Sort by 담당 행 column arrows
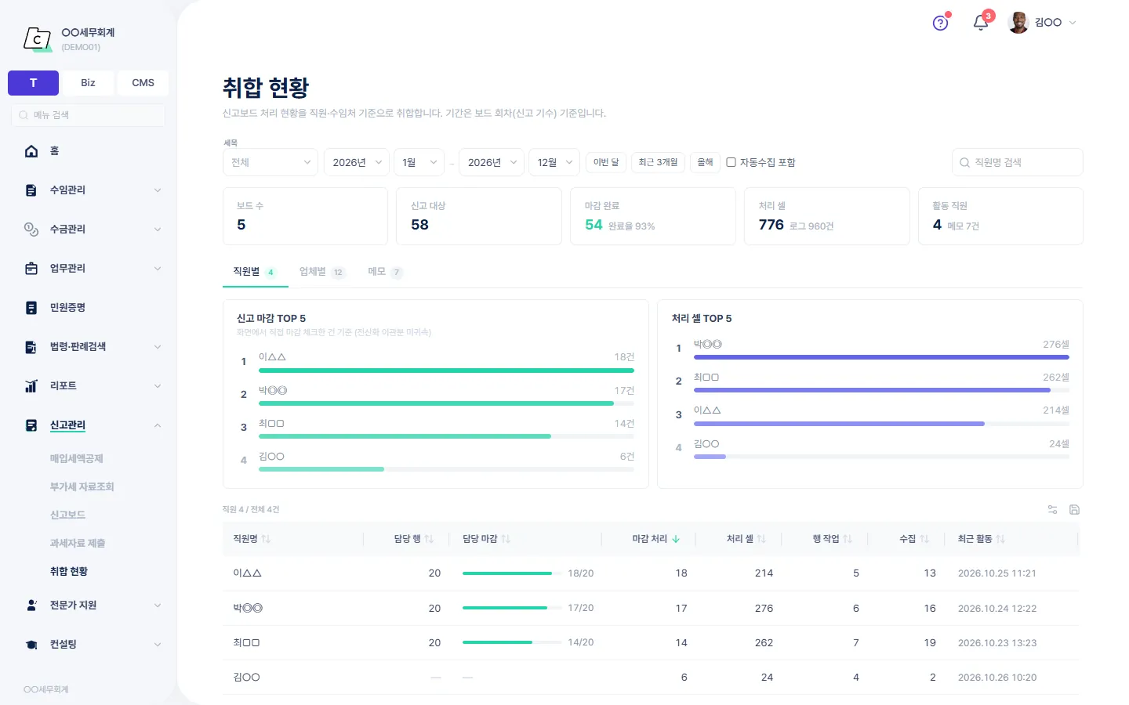This screenshot has height=705, width=1129. click(x=429, y=539)
